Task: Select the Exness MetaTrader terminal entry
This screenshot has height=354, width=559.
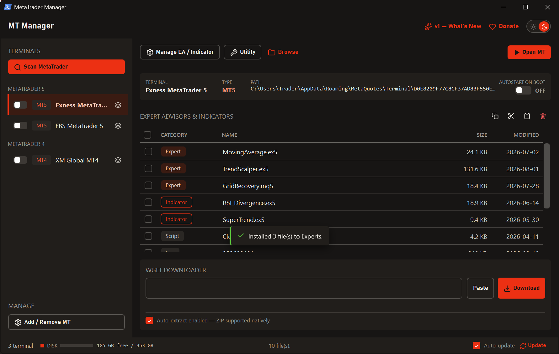Action: pos(68,105)
